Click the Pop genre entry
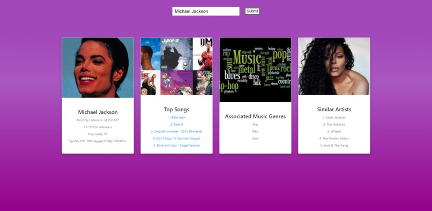The image size is (432, 211). pyautogui.click(x=256, y=125)
